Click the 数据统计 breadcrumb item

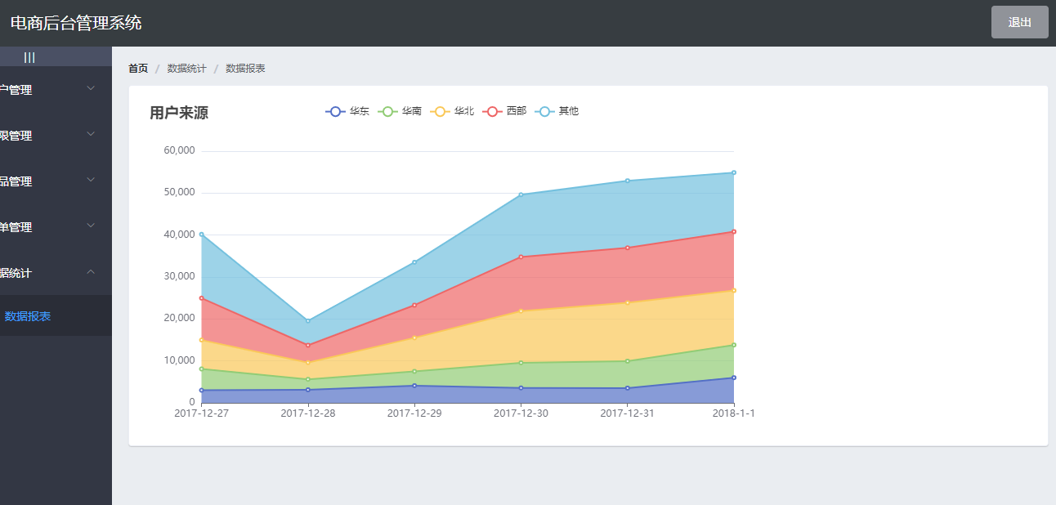click(x=187, y=69)
